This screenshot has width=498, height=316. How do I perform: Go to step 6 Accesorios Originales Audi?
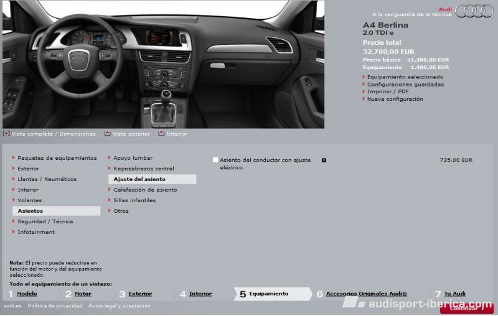coord(366,294)
